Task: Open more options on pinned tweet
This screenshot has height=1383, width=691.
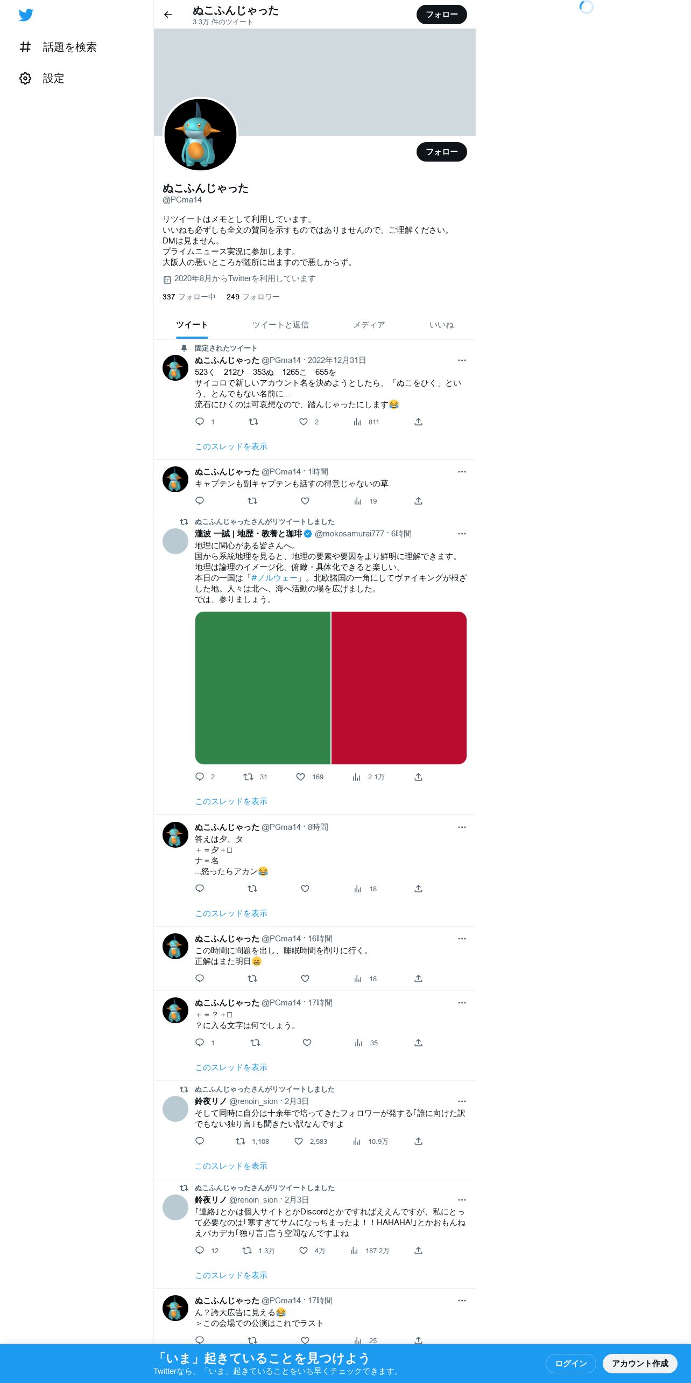Action: [462, 360]
